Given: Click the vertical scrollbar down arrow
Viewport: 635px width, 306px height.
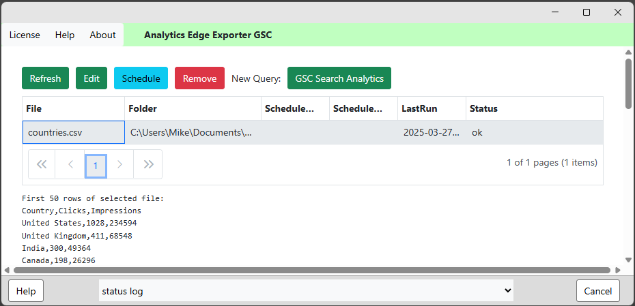Looking at the screenshot, I should (x=629, y=260).
